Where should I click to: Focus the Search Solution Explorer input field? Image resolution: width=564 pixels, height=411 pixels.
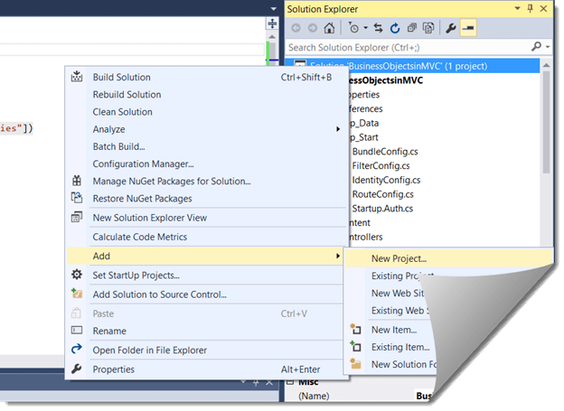pyautogui.click(x=409, y=47)
